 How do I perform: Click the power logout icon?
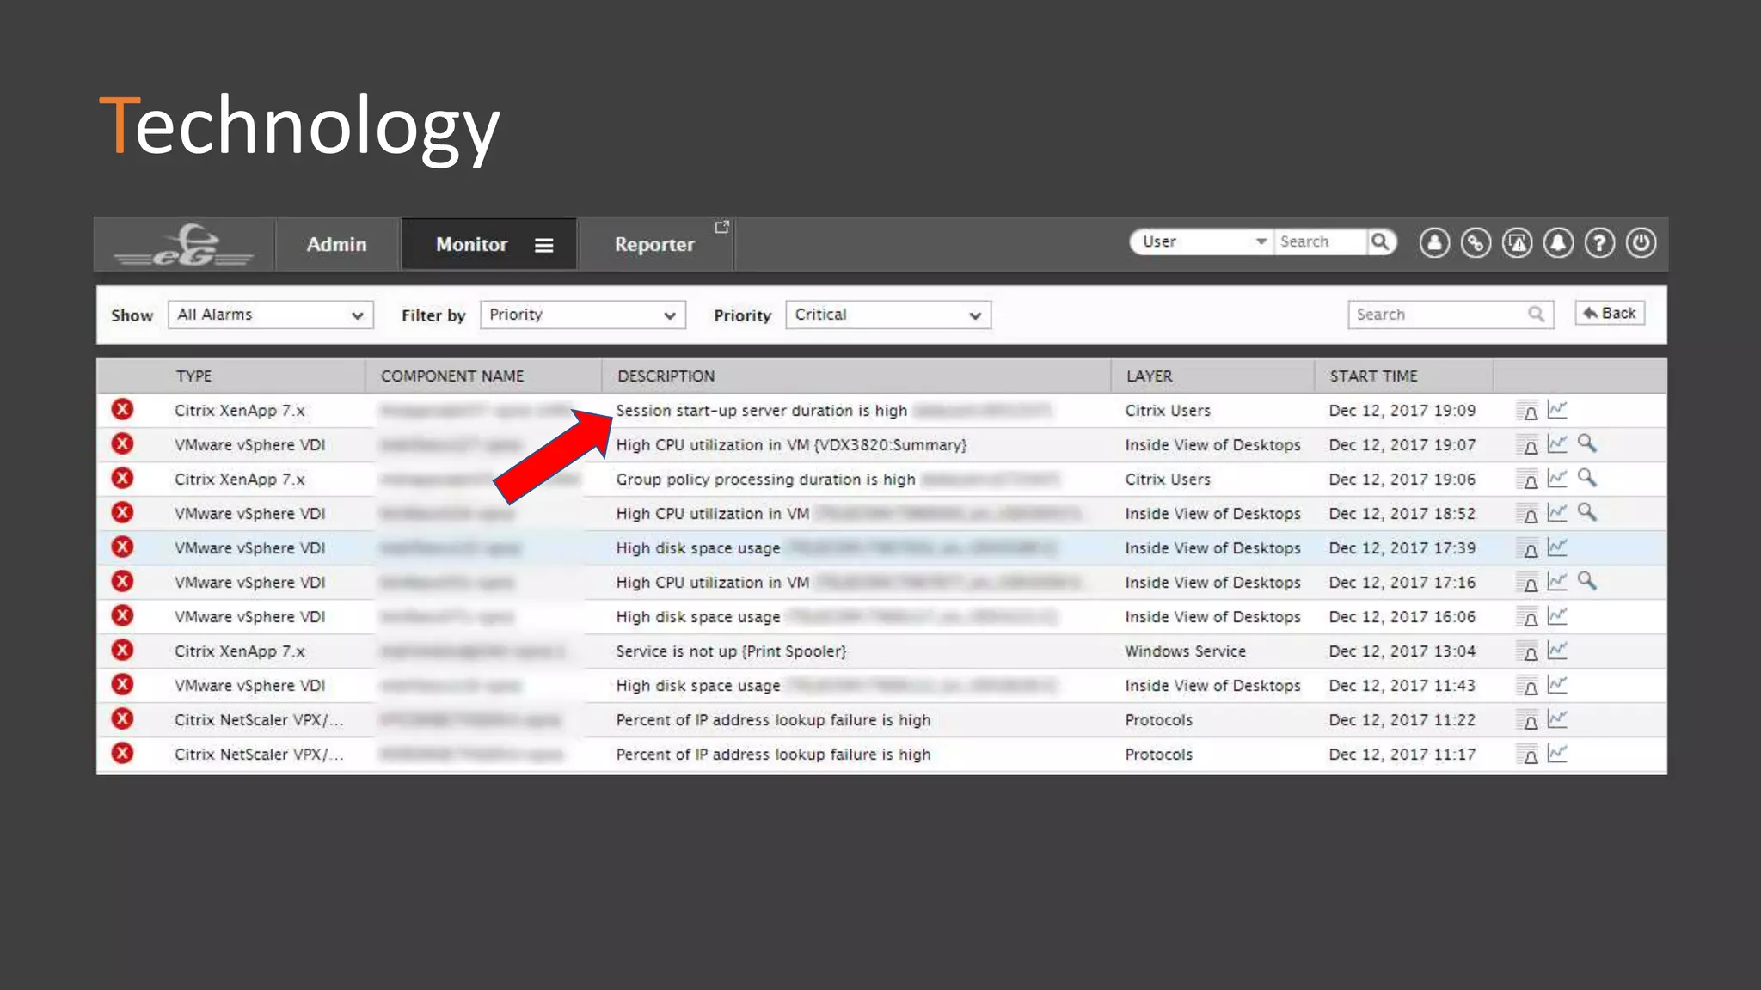(1641, 243)
